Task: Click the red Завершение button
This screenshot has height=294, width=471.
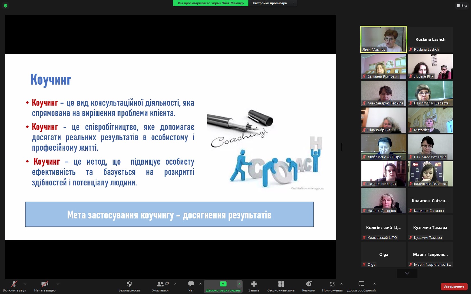Action: tap(454, 286)
